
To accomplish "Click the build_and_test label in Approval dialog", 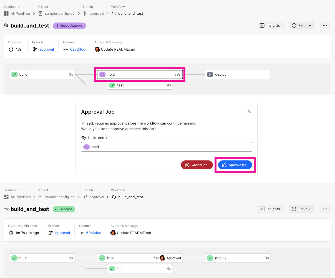I will [x=100, y=138].
